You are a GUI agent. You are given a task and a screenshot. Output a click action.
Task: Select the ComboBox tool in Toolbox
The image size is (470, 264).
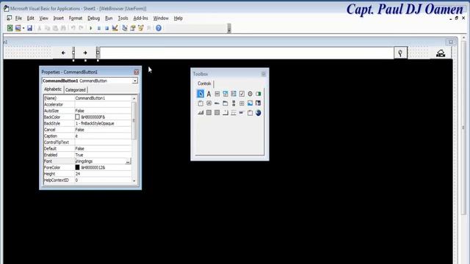click(x=225, y=94)
